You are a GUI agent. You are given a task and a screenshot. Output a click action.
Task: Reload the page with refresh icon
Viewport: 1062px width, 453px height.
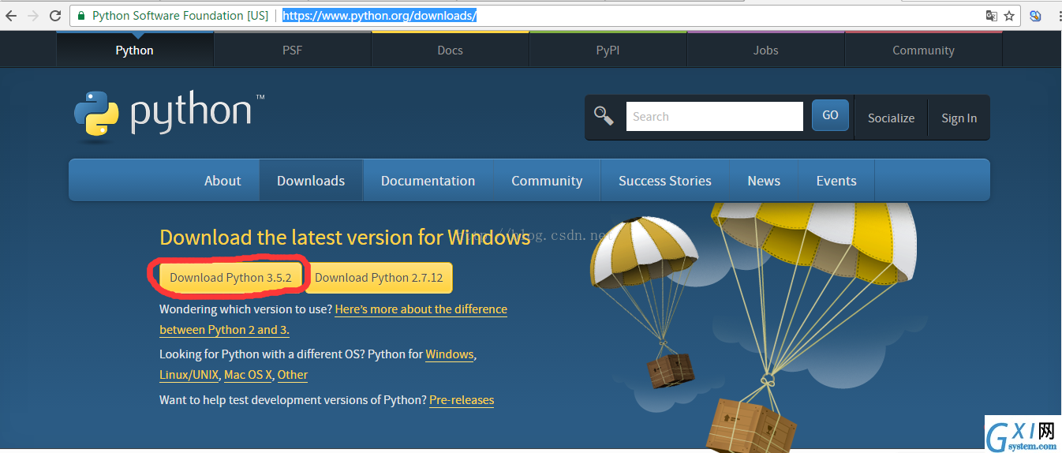pyautogui.click(x=55, y=16)
